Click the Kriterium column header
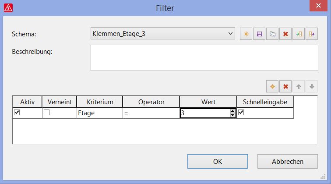331x184 pixels. click(100, 102)
